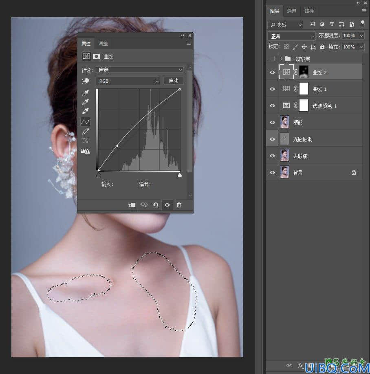This screenshot has height=374, width=370.
Task: Hide the 选取颜色 1 layer
Action: 272,106
